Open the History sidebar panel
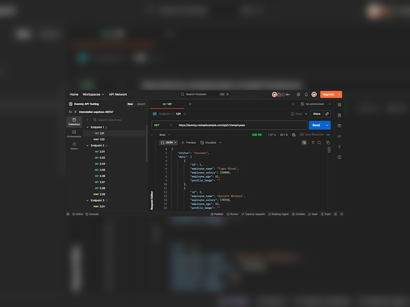Image resolution: width=410 pixels, height=307 pixels. 74,146
